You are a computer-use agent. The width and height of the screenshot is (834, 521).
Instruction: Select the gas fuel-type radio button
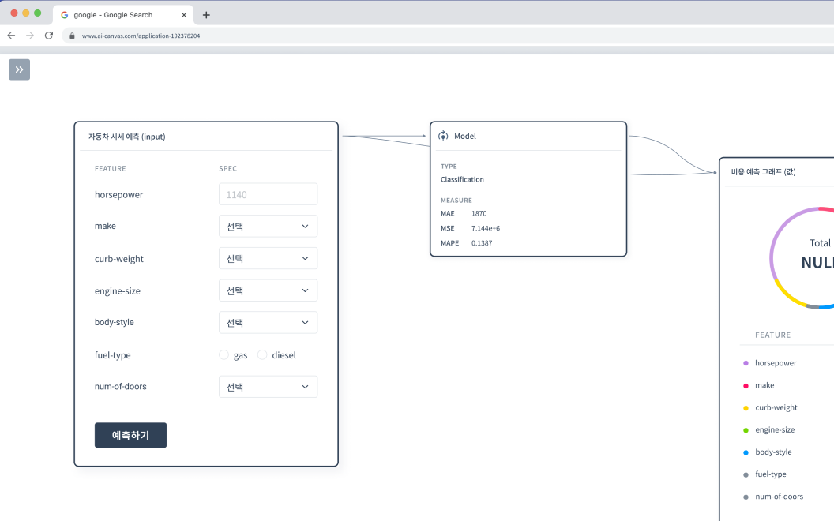(x=224, y=355)
